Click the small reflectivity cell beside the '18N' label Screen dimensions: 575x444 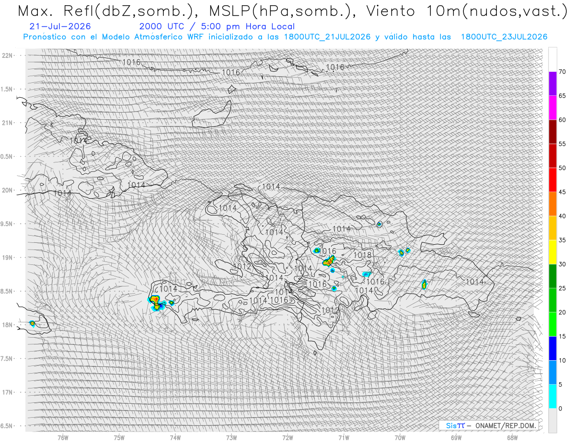(x=32, y=323)
